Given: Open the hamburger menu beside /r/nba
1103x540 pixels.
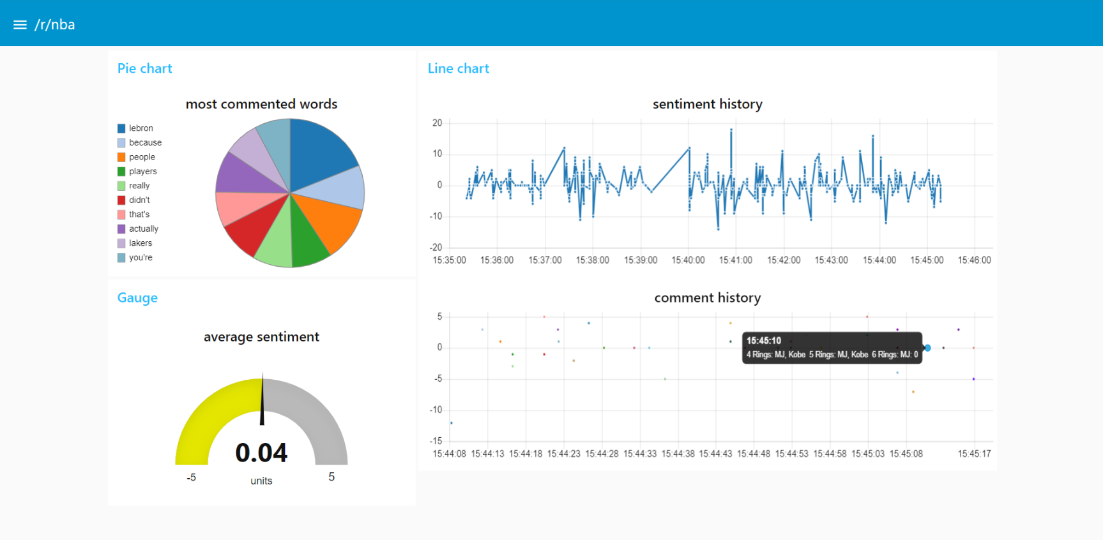Looking at the screenshot, I should point(20,25).
